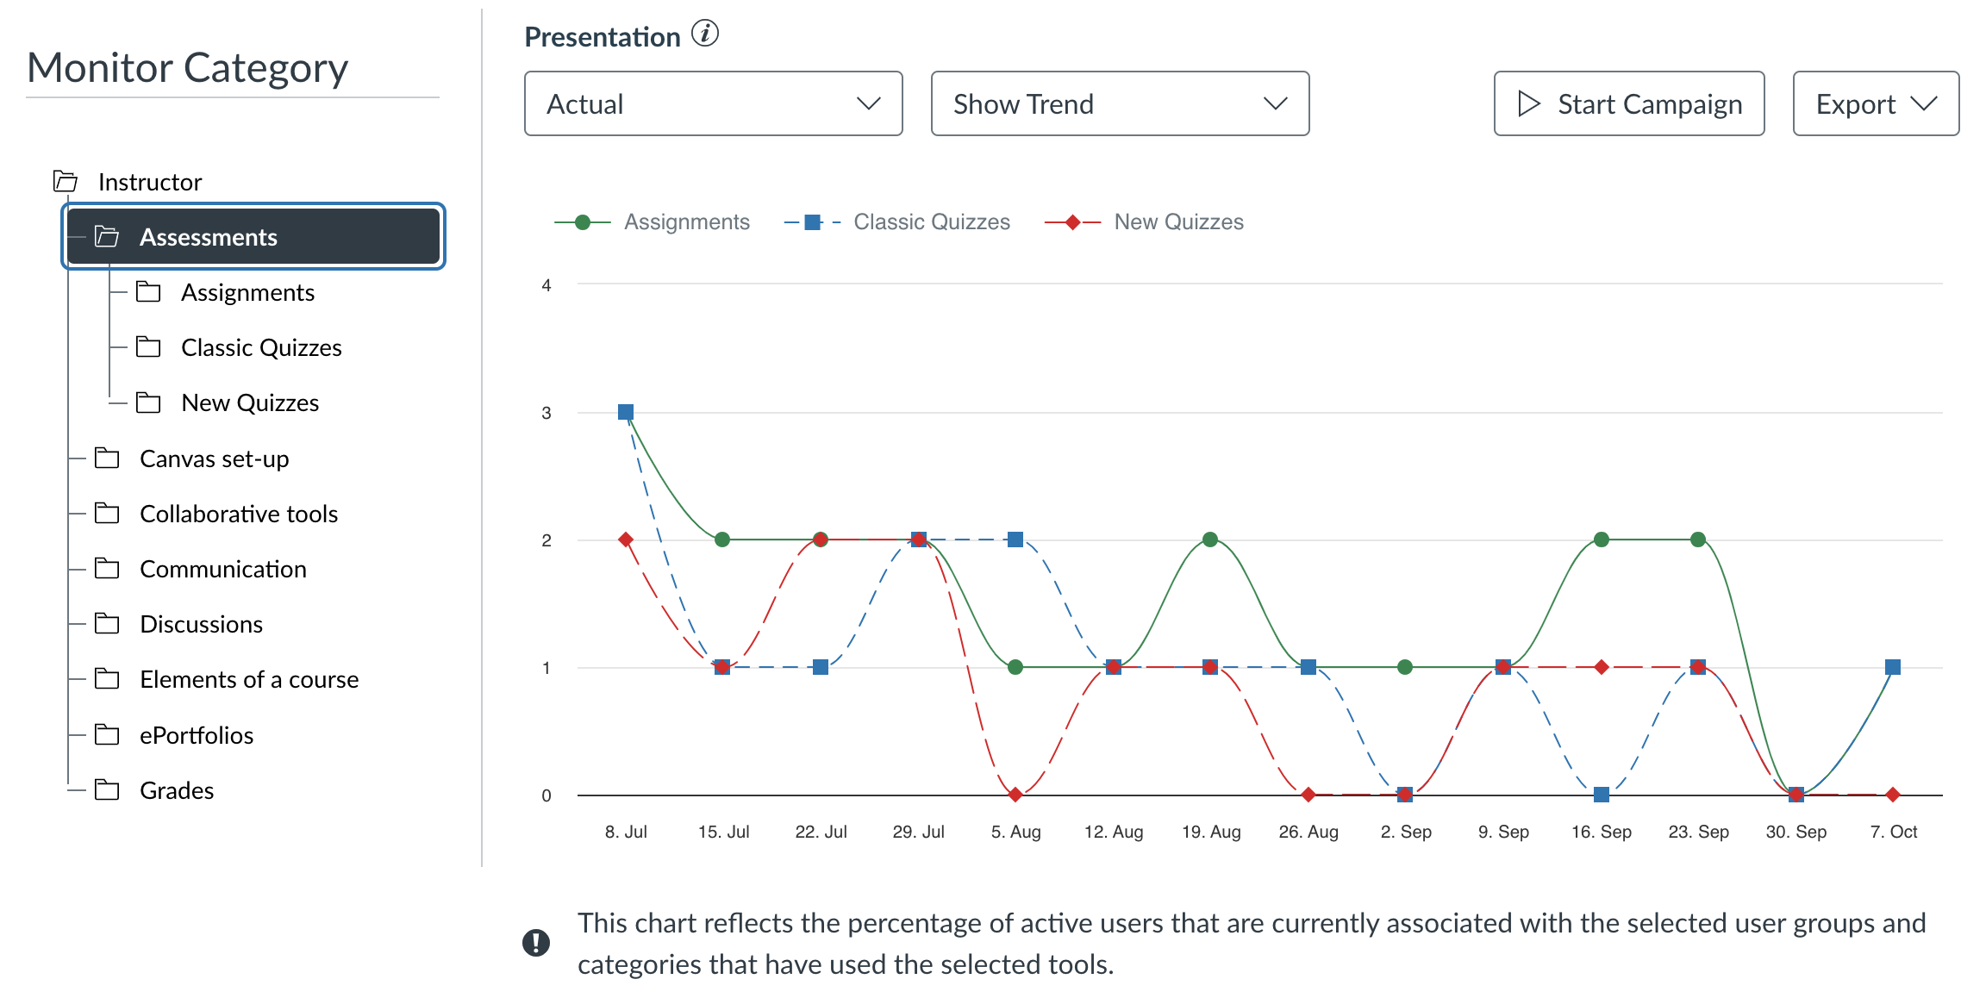Click the alert icon next to chart description
Screen dimensions: 1986x998
537,942
